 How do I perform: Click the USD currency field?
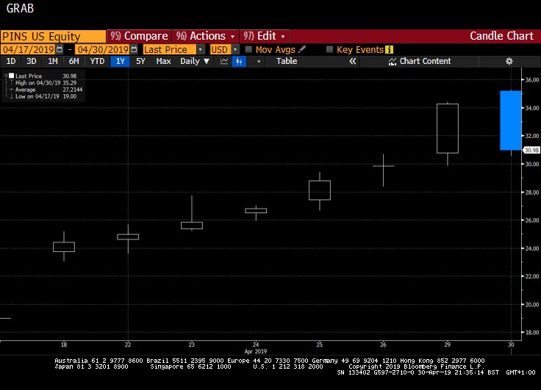(221, 50)
